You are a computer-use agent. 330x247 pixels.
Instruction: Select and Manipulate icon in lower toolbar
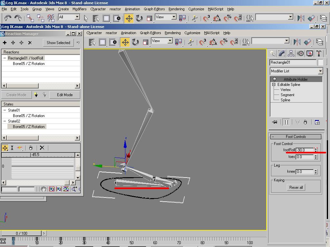click(x=191, y=42)
